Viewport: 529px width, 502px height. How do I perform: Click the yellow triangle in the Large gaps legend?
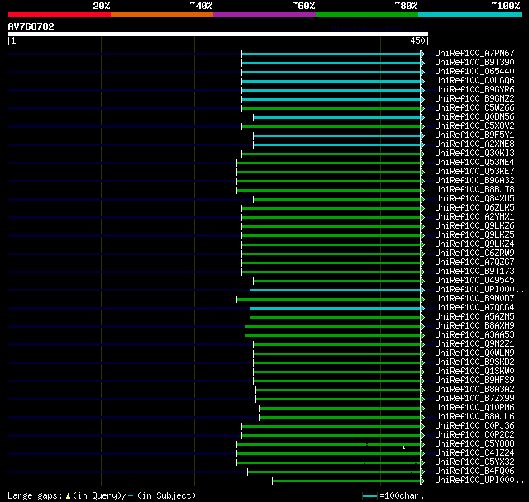point(69,495)
